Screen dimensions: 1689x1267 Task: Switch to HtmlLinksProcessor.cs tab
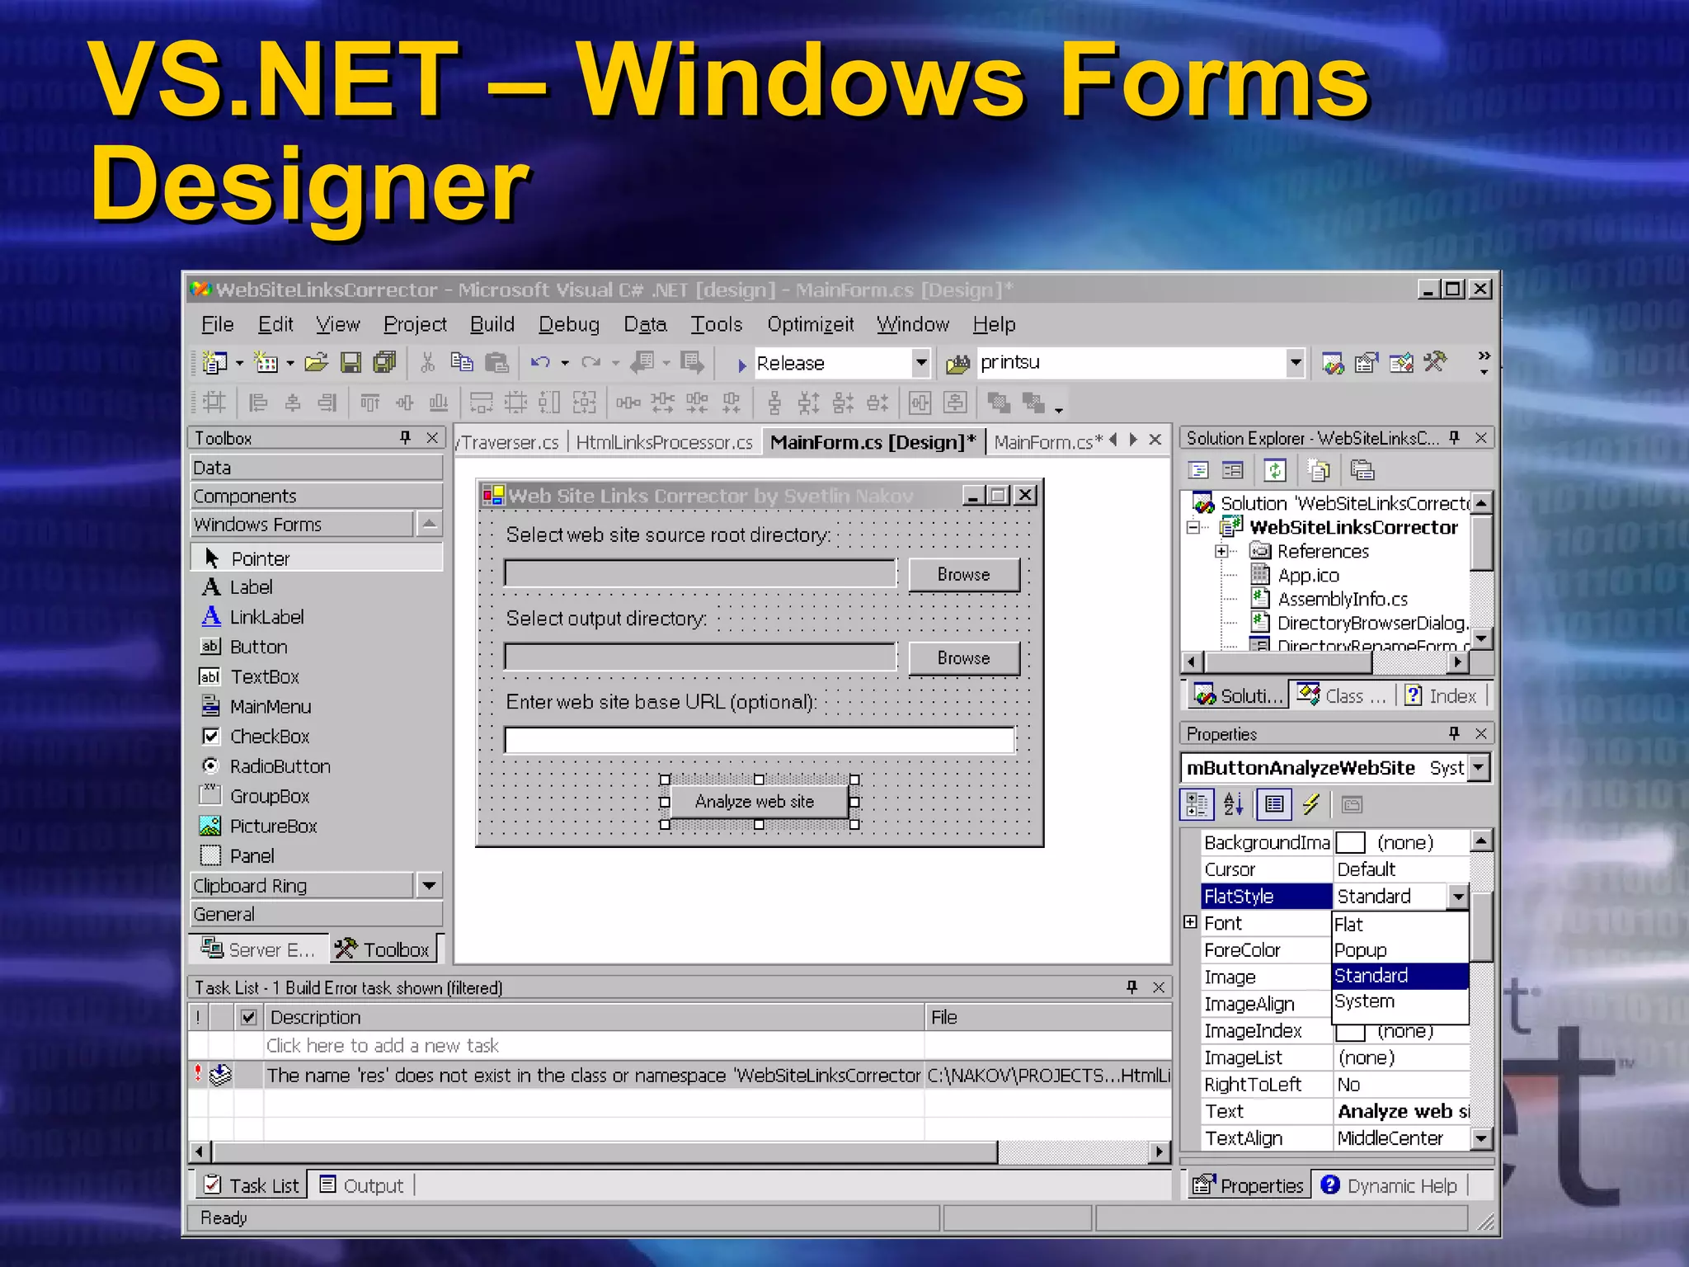point(664,442)
